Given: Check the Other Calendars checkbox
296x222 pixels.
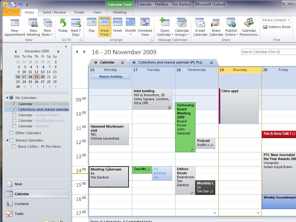Looking at the screenshot, I should pos(11,133).
